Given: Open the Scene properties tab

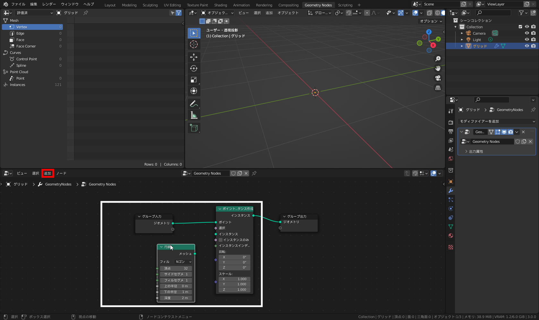Looking at the screenshot, I should [x=451, y=150].
